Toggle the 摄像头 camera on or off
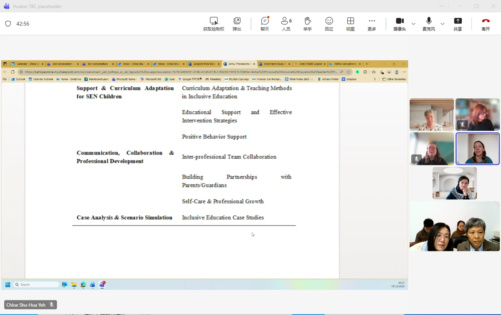 400,21
